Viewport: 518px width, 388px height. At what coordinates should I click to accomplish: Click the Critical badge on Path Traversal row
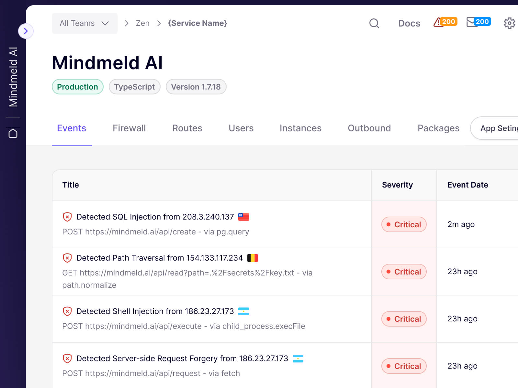click(404, 272)
